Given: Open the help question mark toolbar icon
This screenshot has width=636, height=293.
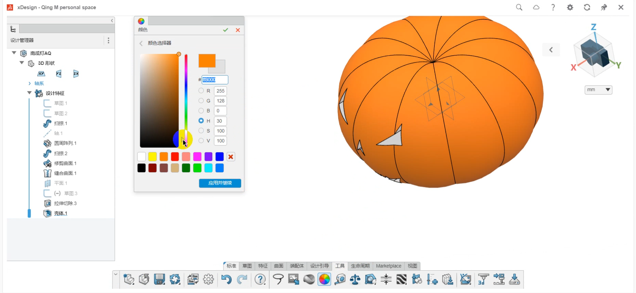Looking at the screenshot, I should click(x=260, y=280).
